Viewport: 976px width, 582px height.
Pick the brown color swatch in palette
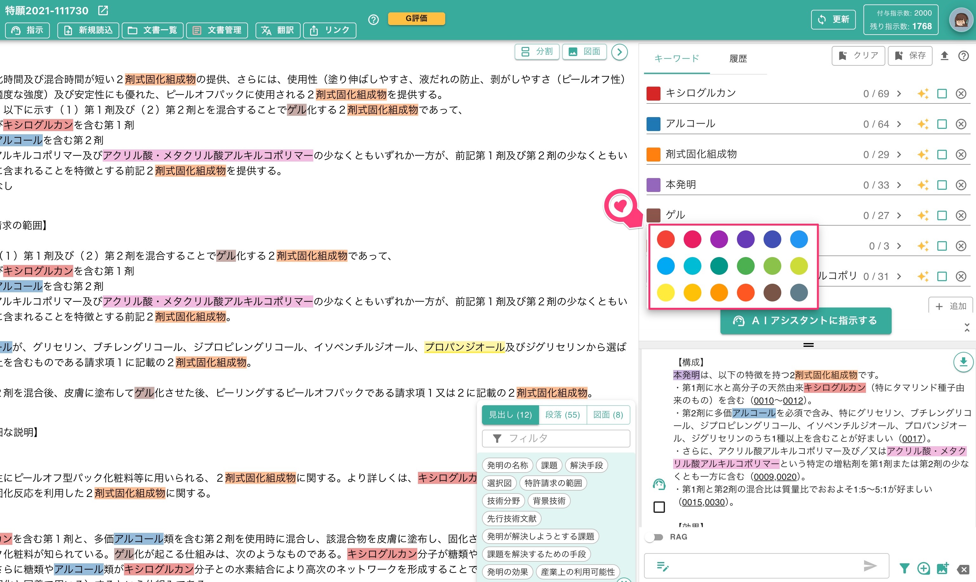tap(772, 293)
